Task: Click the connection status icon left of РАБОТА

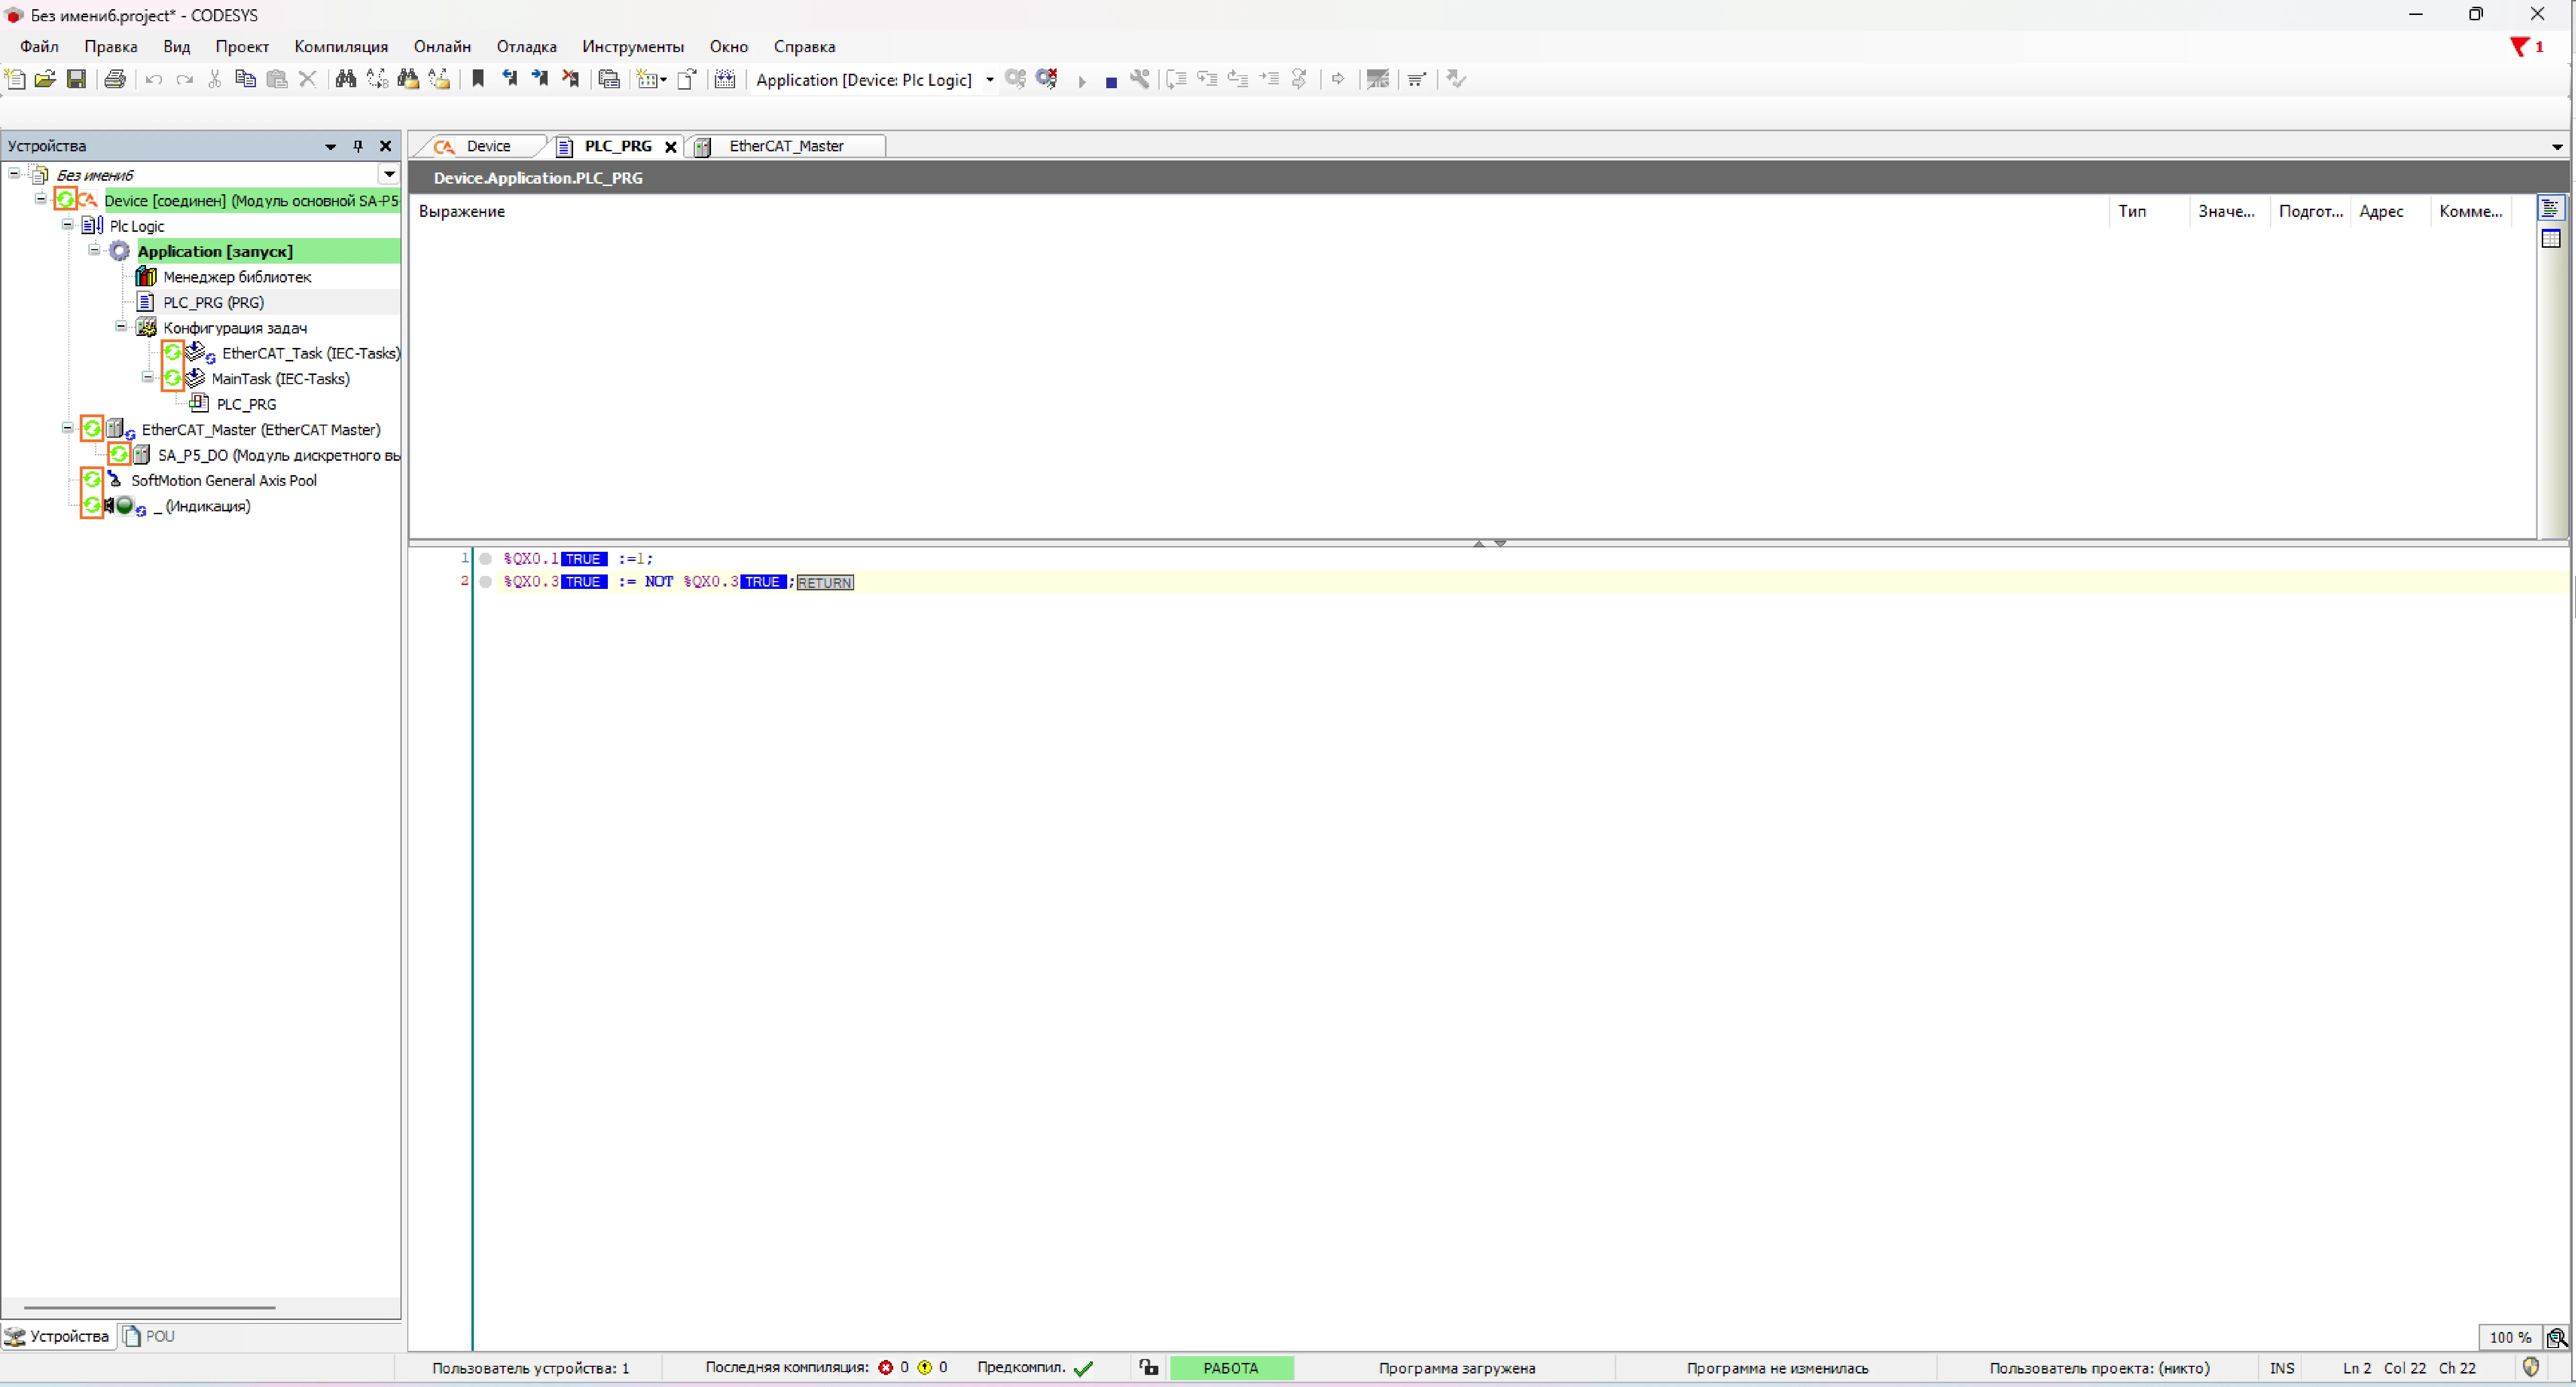Action: (1149, 1367)
